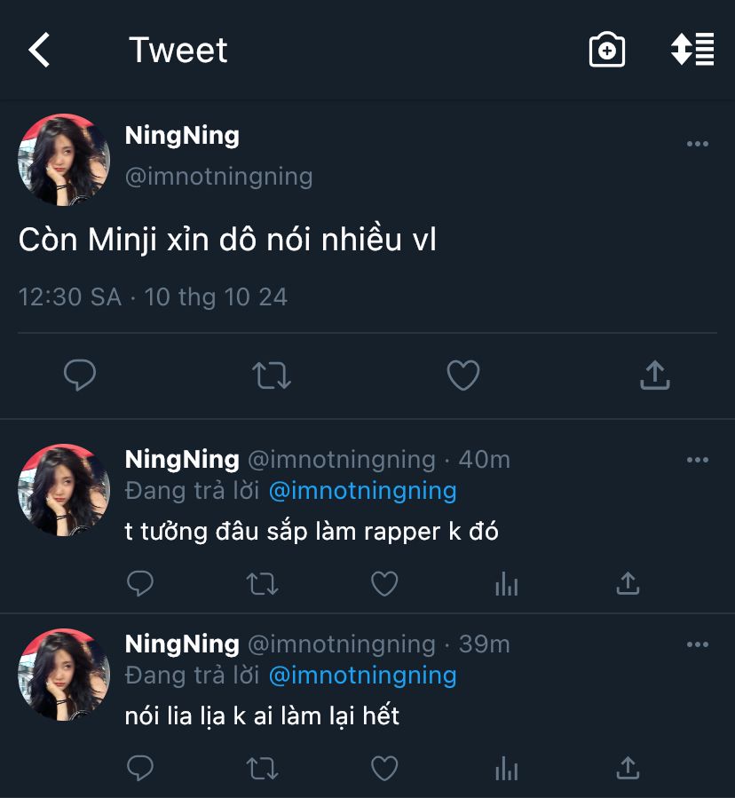Like the 'nói lia lịa' reply
The height and width of the screenshot is (798, 735).
(383, 768)
